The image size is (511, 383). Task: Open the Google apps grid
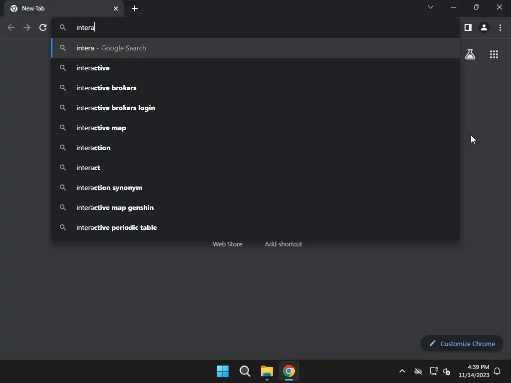coord(494,54)
